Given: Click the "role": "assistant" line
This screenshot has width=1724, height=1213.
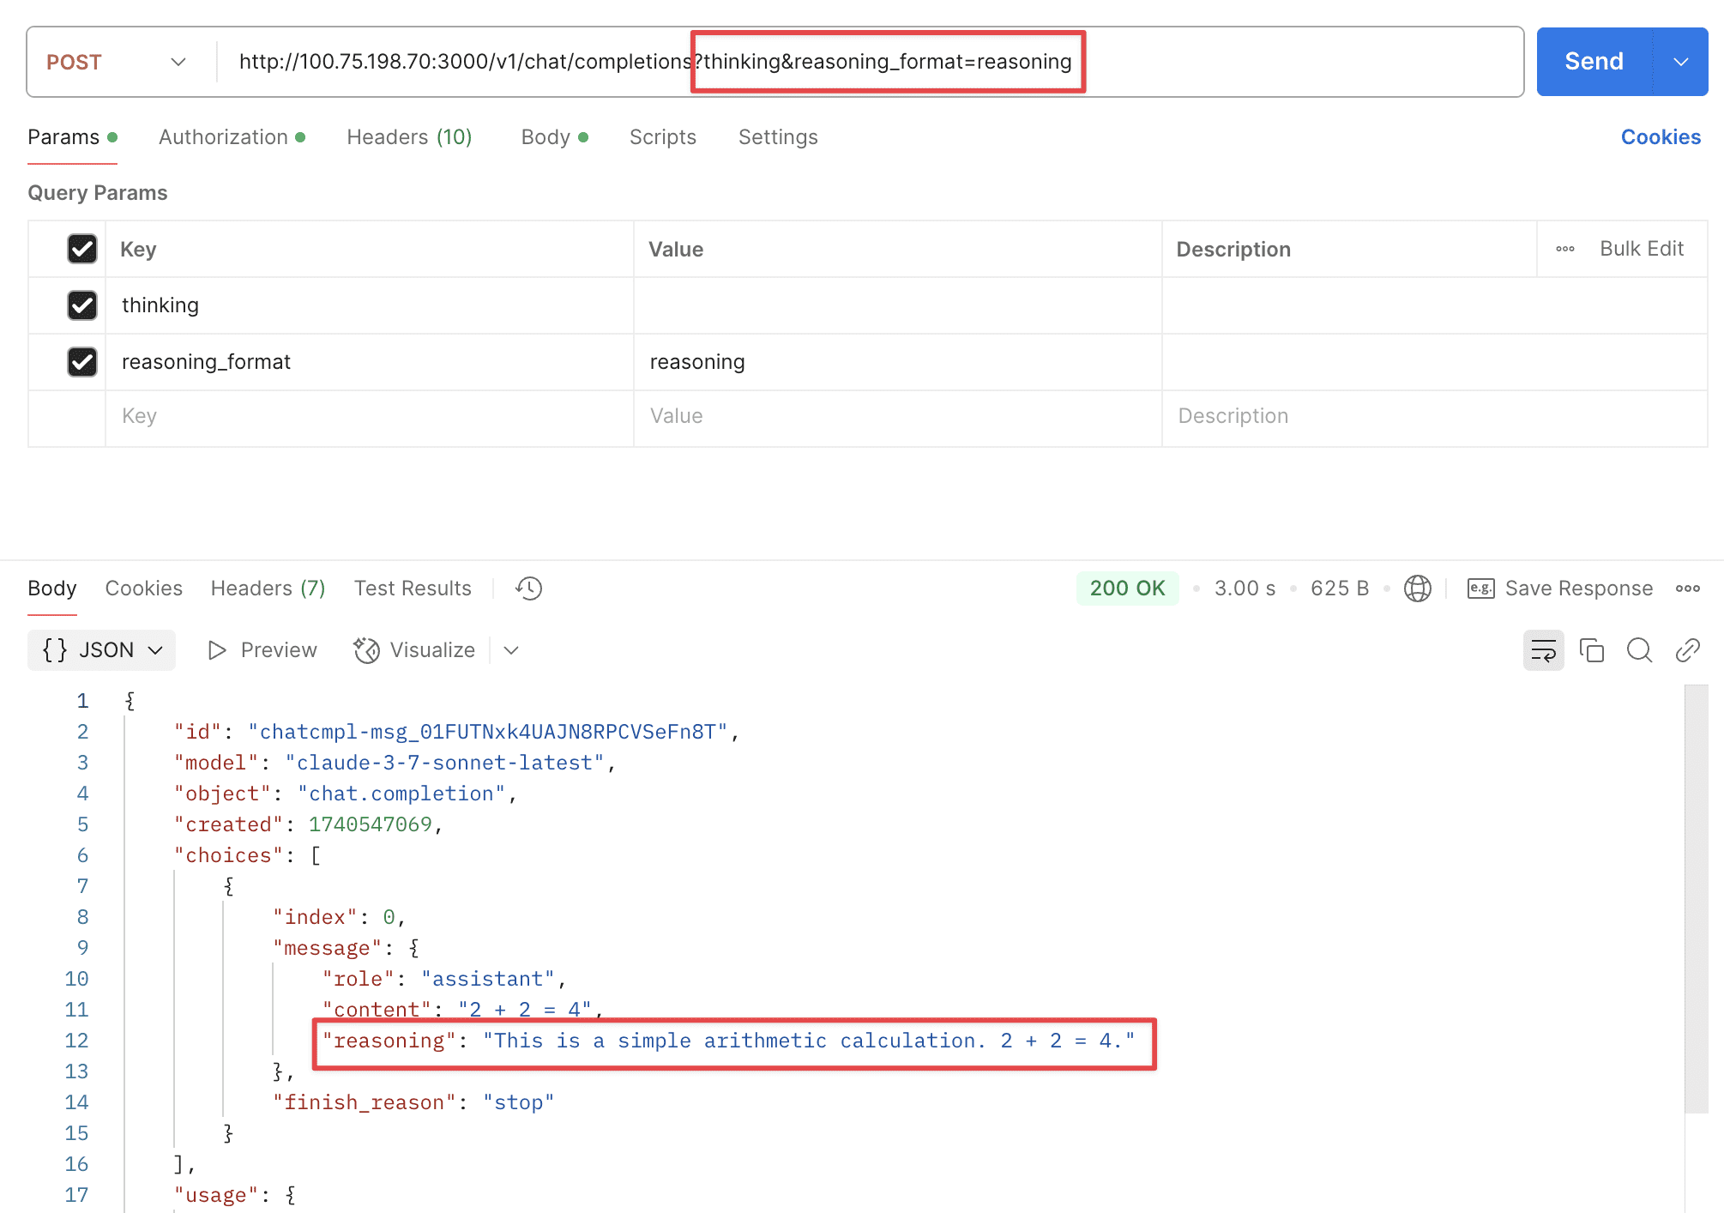Looking at the screenshot, I should pyautogui.click(x=444, y=979).
